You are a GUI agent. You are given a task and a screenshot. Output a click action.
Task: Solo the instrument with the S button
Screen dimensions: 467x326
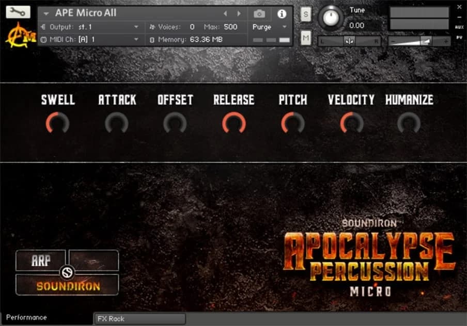pyautogui.click(x=306, y=15)
